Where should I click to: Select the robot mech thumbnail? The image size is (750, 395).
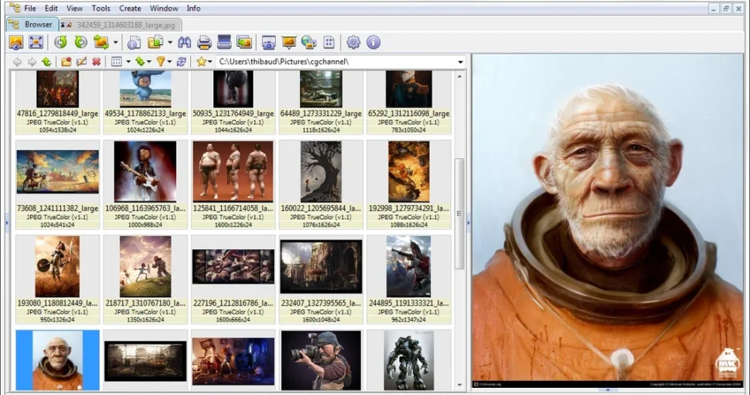coord(409,360)
